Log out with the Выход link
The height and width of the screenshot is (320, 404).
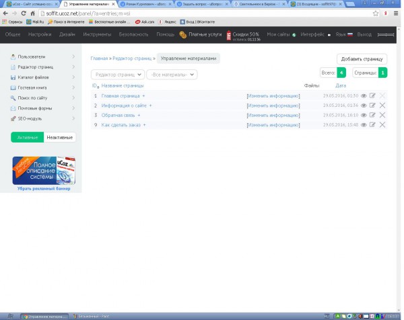(364, 34)
